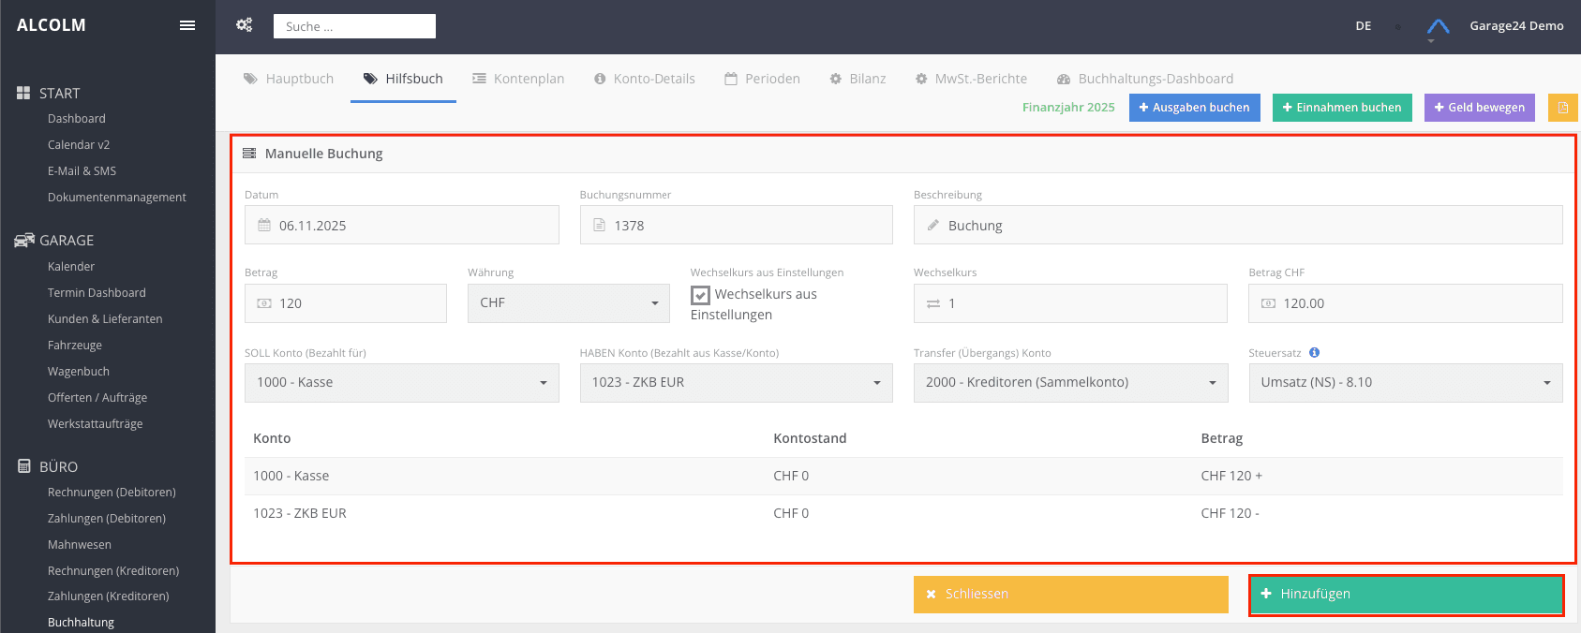This screenshot has height=633, width=1581.
Task: Toggle Wechselkurs aus Einstellungen checkbox
Action: point(700,295)
